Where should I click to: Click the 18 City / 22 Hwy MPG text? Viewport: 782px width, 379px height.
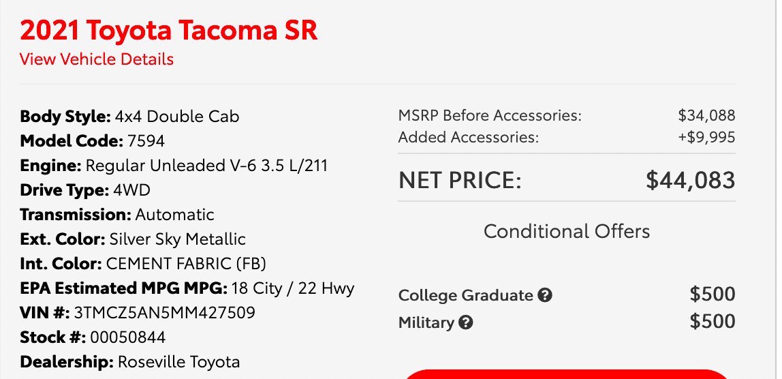(x=293, y=288)
